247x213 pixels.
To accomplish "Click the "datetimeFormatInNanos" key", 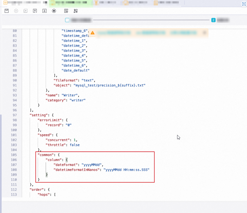I will [76, 170].
